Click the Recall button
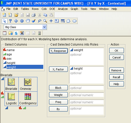Image resolution: width=131 pixels, height=123 pixels. coord(117,77)
